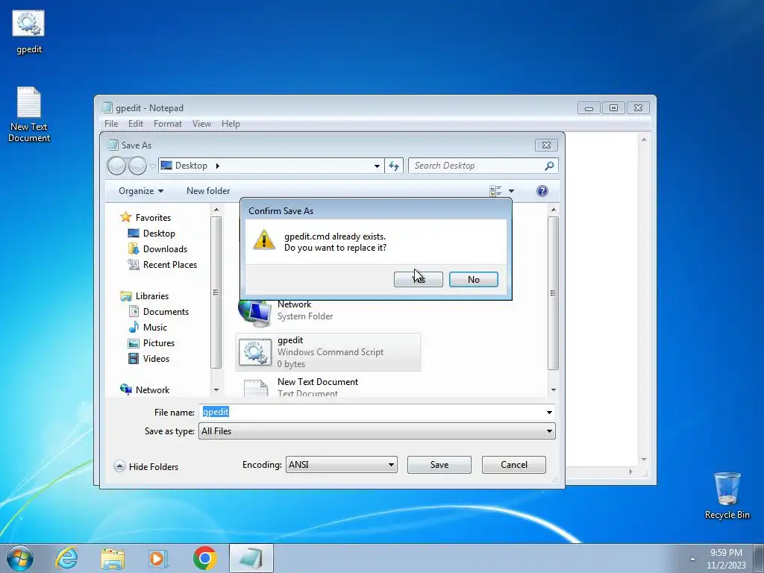The height and width of the screenshot is (573, 764).
Task: Select the New Text Document desktop icon
Action: [29, 114]
